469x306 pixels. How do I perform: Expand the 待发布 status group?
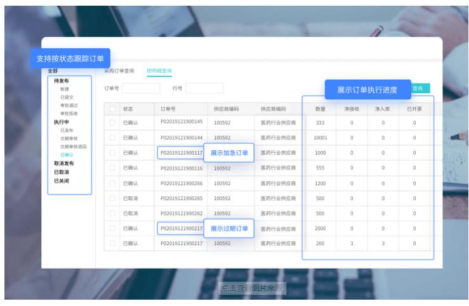pyautogui.click(x=62, y=81)
